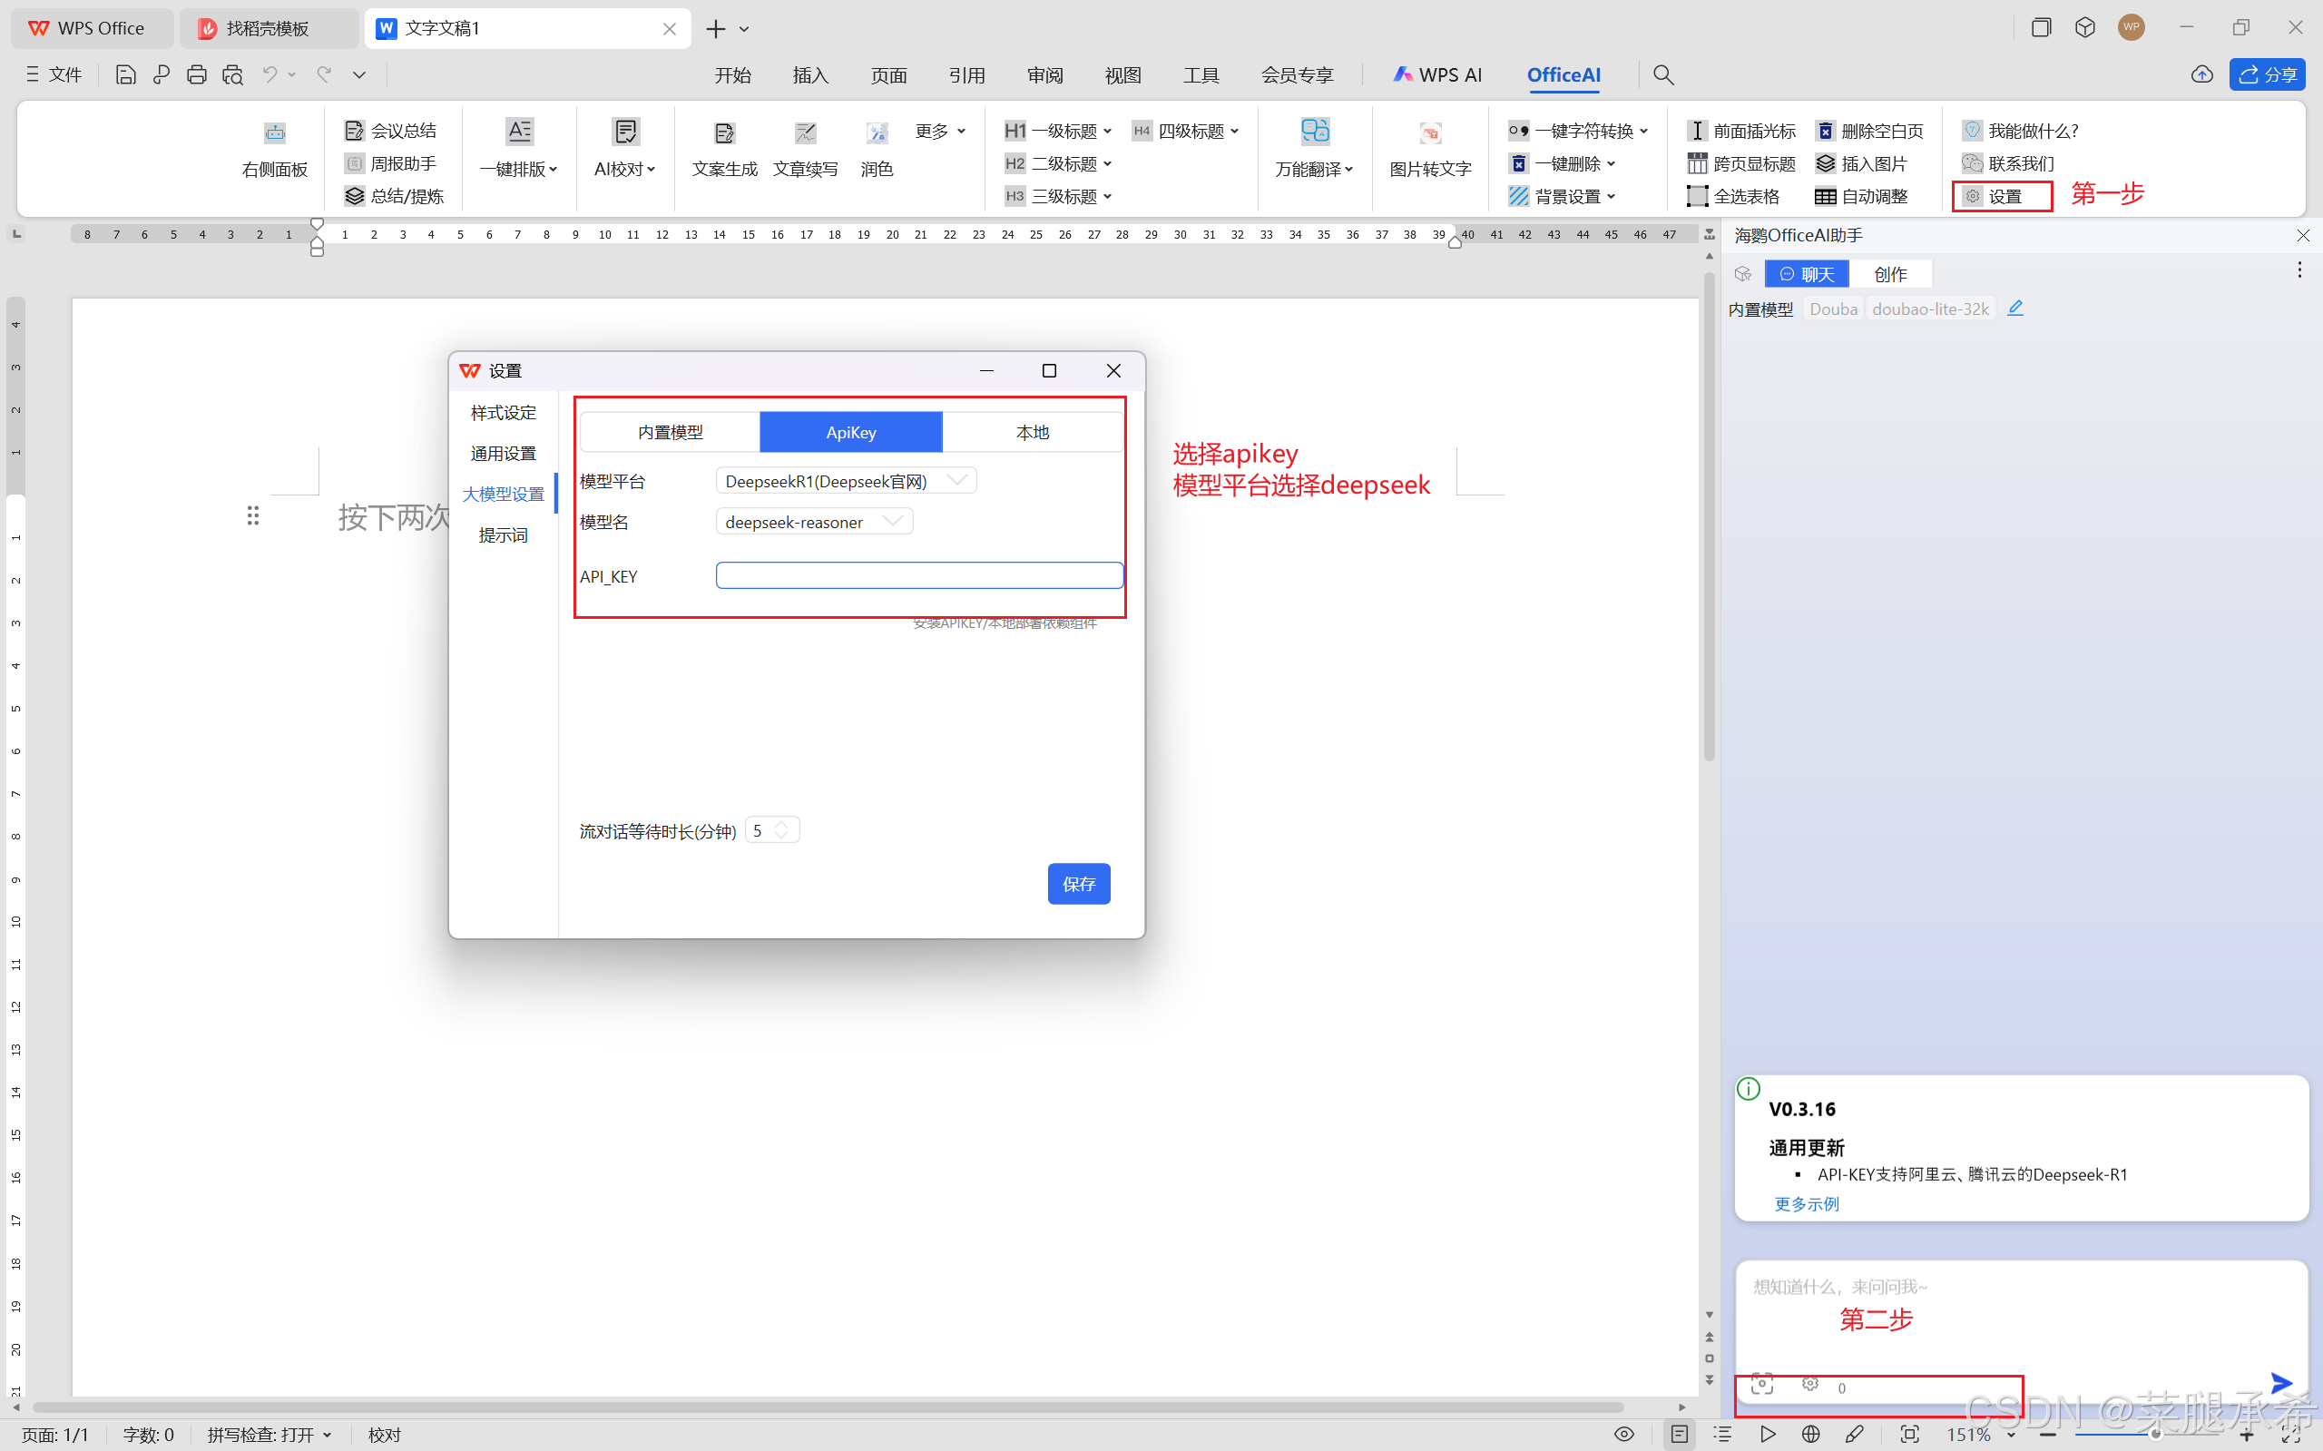The image size is (2323, 1451).
Task: Click 自动调整 auto adjust tool
Action: click(1861, 196)
